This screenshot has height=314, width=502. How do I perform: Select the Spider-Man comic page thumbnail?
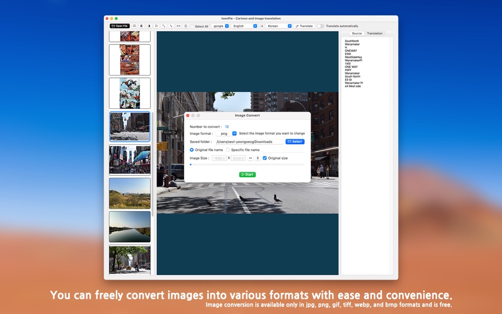129,93
